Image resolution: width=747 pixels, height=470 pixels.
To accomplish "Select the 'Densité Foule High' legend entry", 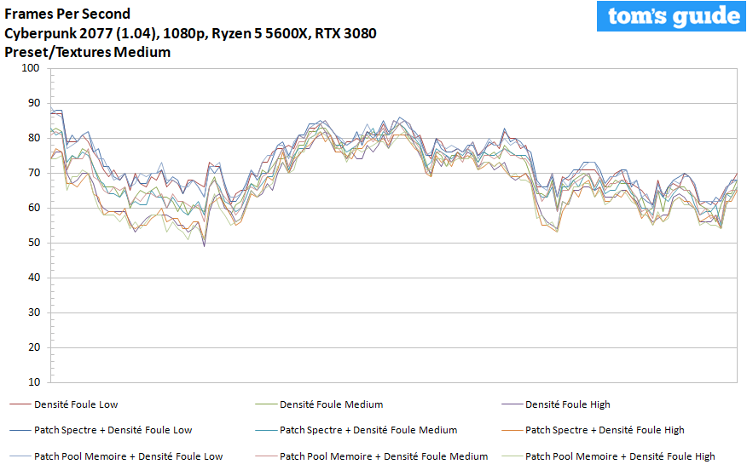I will 556,404.
